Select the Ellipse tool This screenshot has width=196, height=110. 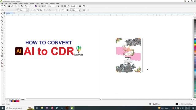[2, 36]
